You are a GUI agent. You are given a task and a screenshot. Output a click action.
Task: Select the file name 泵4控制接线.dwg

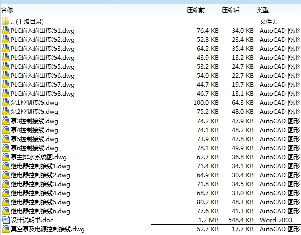[34, 130]
